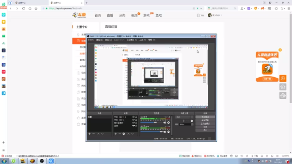Enable 工作室模式 in OBS controls

(x=205, y=124)
